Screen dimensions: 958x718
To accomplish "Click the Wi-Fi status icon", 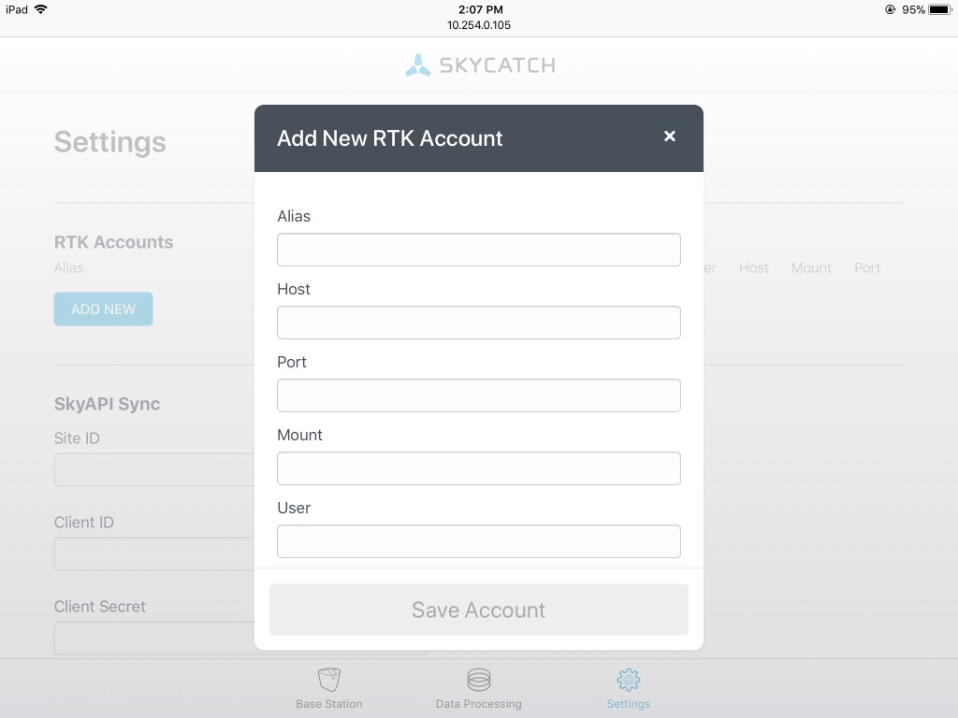I will coord(41,9).
